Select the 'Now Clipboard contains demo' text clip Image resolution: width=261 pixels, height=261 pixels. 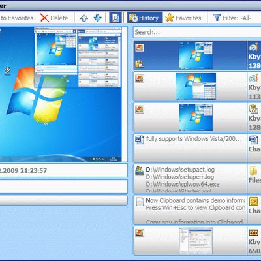click(x=191, y=210)
